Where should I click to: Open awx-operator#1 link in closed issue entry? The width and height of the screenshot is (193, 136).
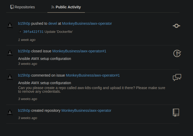click(79, 51)
